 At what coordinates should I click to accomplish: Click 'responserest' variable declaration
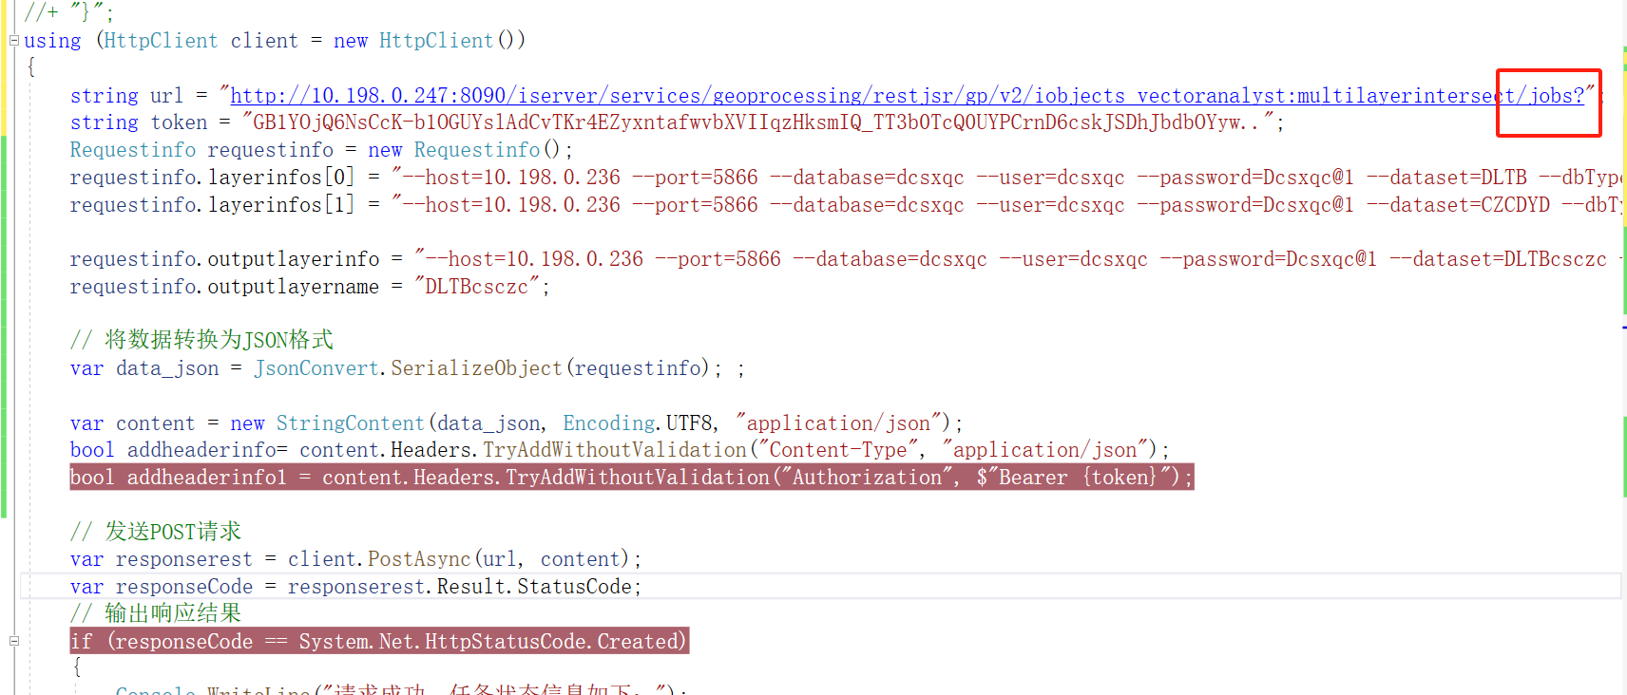(x=184, y=559)
